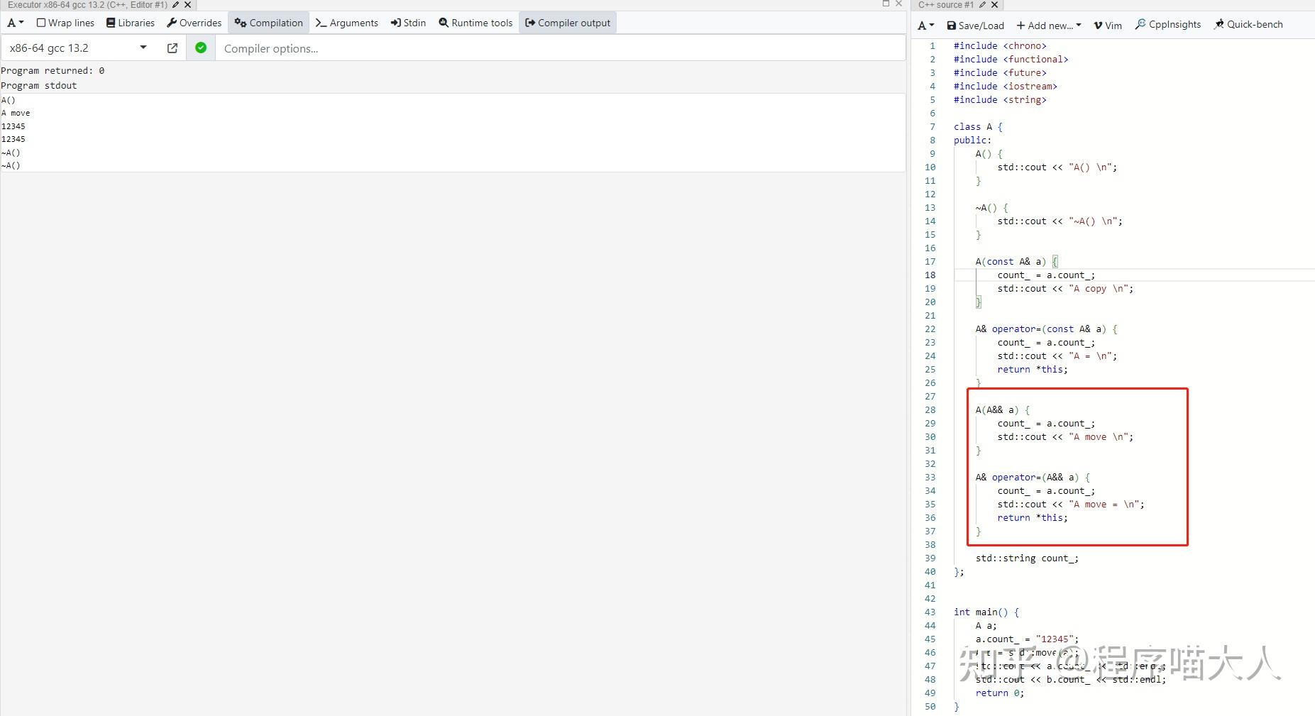
Task: Click the Compiler options input field
Action: click(x=426, y=48)
